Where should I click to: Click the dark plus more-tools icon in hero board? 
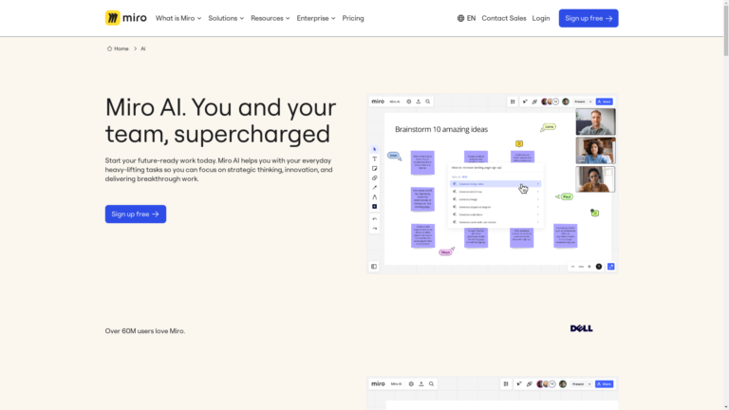[374, 206]
